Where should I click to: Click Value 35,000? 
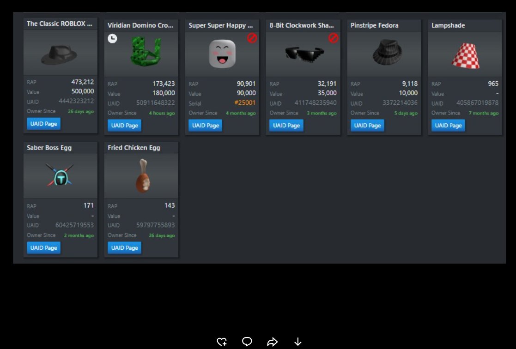coord(327,93)
